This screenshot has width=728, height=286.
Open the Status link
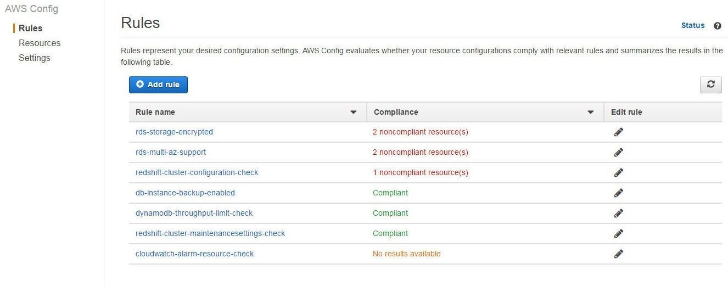pos(692,25)
